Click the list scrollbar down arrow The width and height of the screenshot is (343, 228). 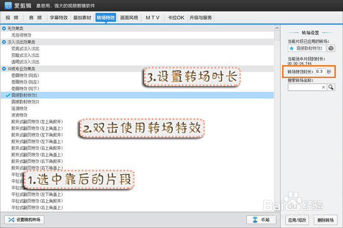277,208
